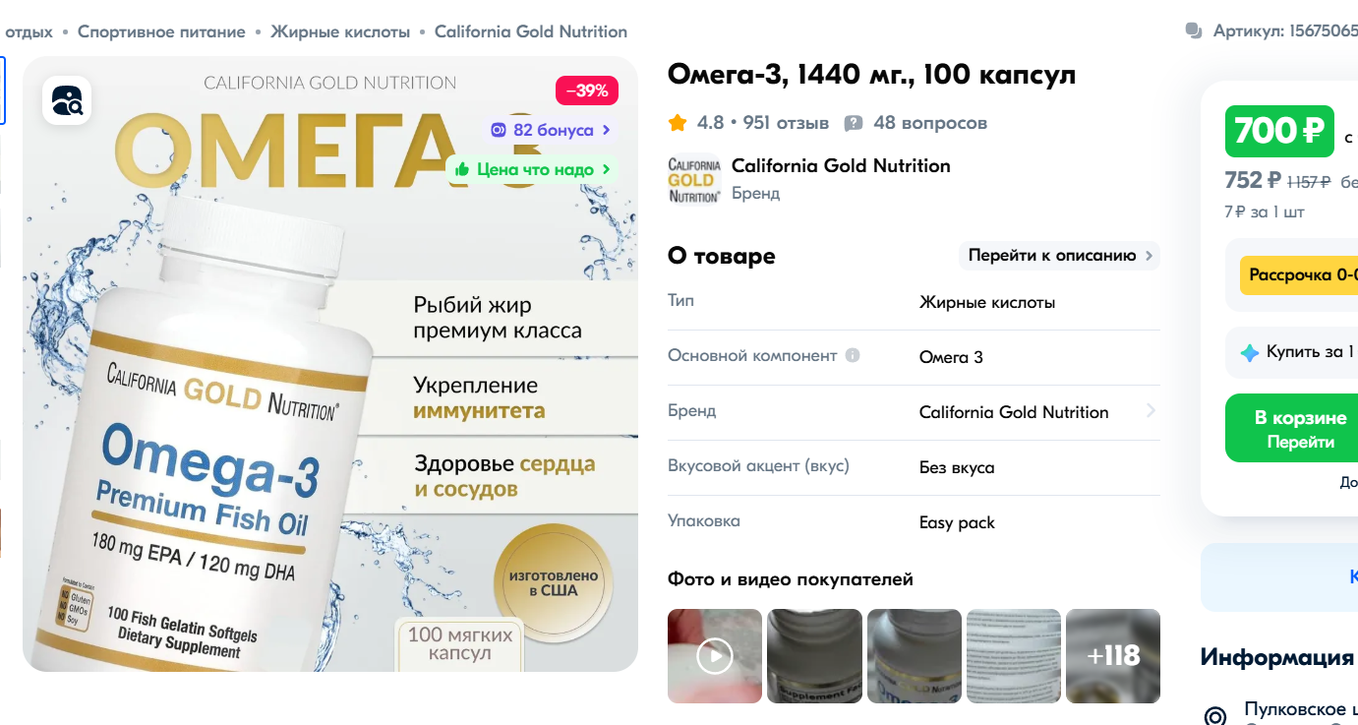Screen dimensions: 1358x725
Task: Click the blue sparkle icon near Купить за 1
Action: 1250,352
